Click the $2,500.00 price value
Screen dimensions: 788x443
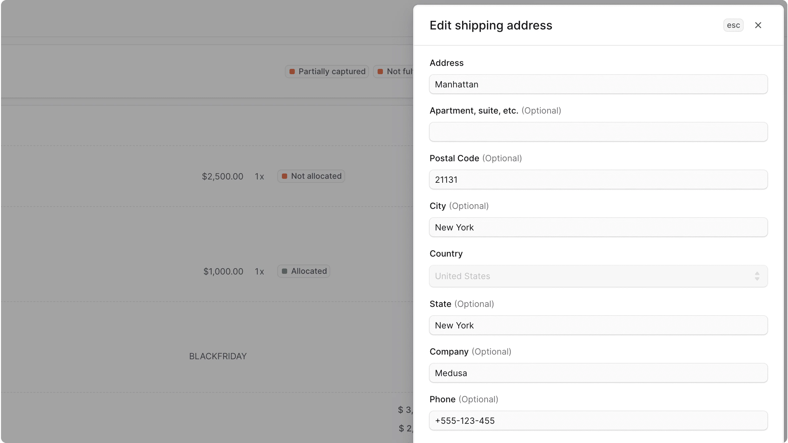pos(222,176)
